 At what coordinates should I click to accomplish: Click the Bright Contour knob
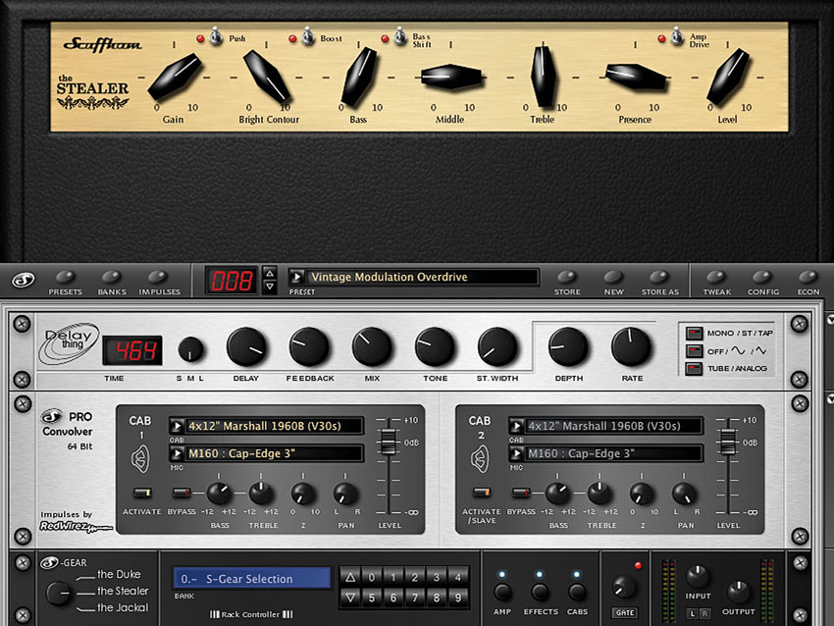click(267, 77)
